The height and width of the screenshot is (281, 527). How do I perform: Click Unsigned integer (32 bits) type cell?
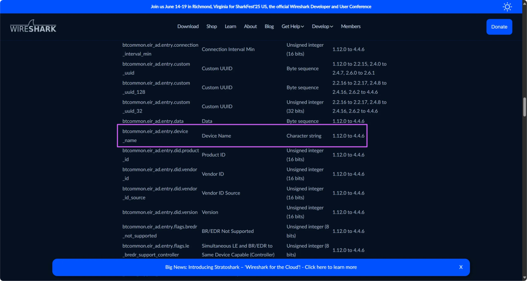coord(305,107)
